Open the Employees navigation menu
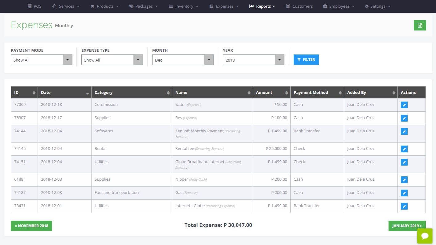Screen dimensions: 436x245 pos(339,6)
